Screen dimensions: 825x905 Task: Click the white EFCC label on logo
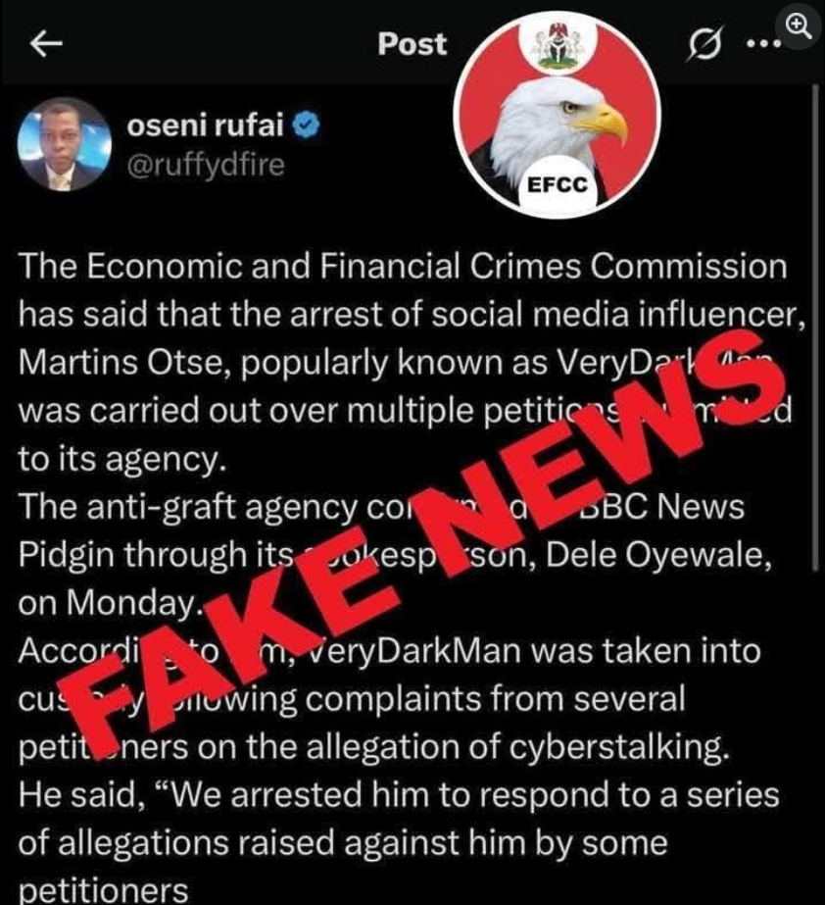[x=557, y=184]
